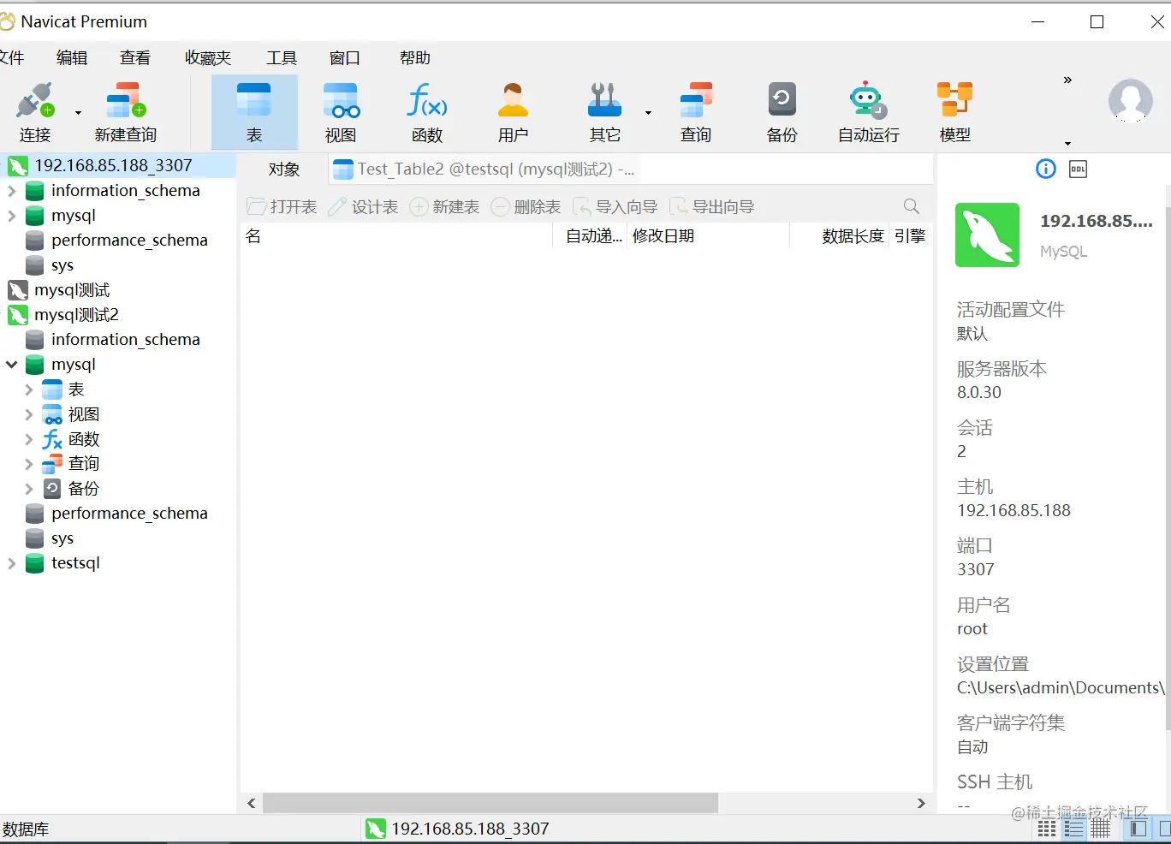The height and width of the screenshot is (844, 1171).
Task: Expand the 视图 node under mysql
Action: pos(29,414)
